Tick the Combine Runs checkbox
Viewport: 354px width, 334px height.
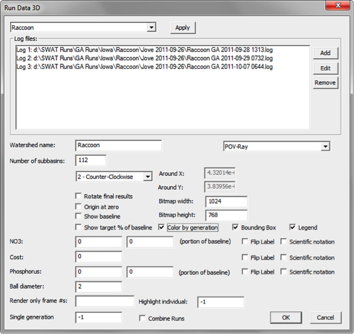(x=143, y=319)
